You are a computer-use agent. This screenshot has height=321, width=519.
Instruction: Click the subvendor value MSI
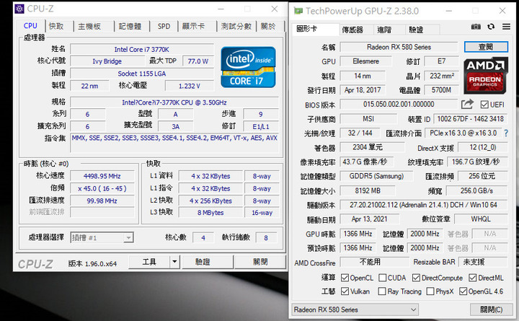[x=368, y=118]
